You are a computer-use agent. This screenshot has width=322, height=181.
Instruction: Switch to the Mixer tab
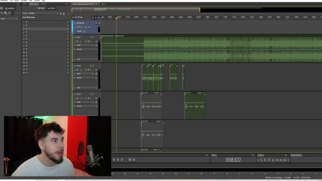[103, 4]
